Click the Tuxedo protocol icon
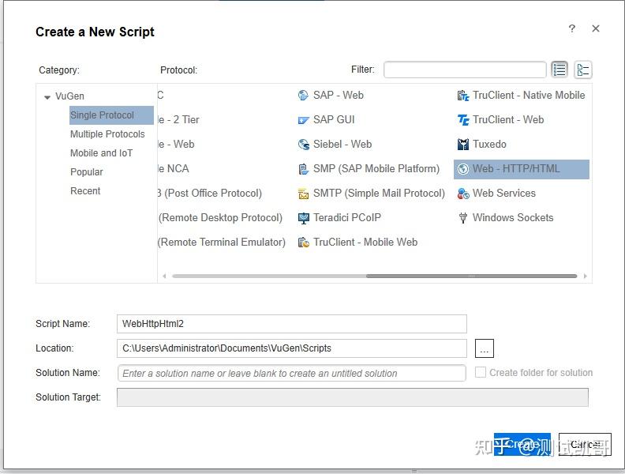The width and height of the screenshot is (625, 474). pos(463,145)
